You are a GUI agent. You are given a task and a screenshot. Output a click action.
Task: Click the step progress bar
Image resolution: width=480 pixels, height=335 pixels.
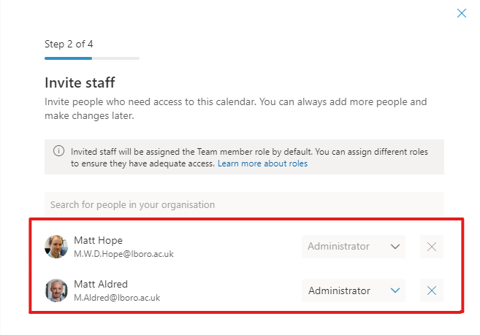(x=91, y=58)
